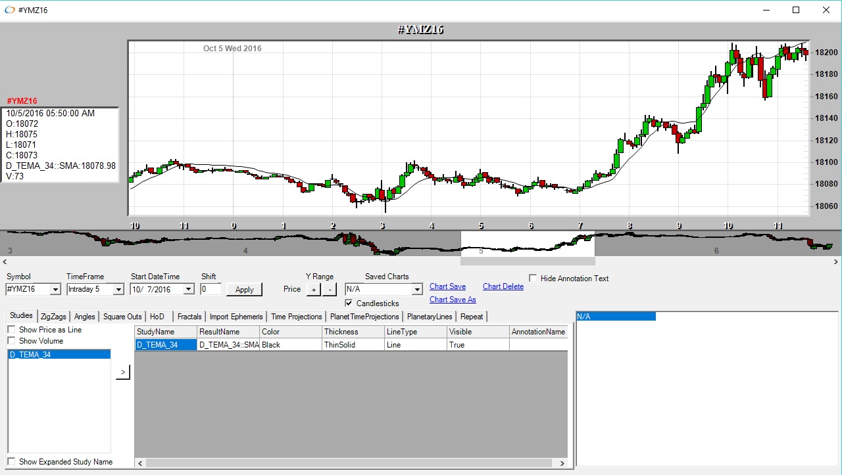This screenshot has height=475, width=842.
Task: Open the Start DateTime date picker
Action: (x=189, y=289)
